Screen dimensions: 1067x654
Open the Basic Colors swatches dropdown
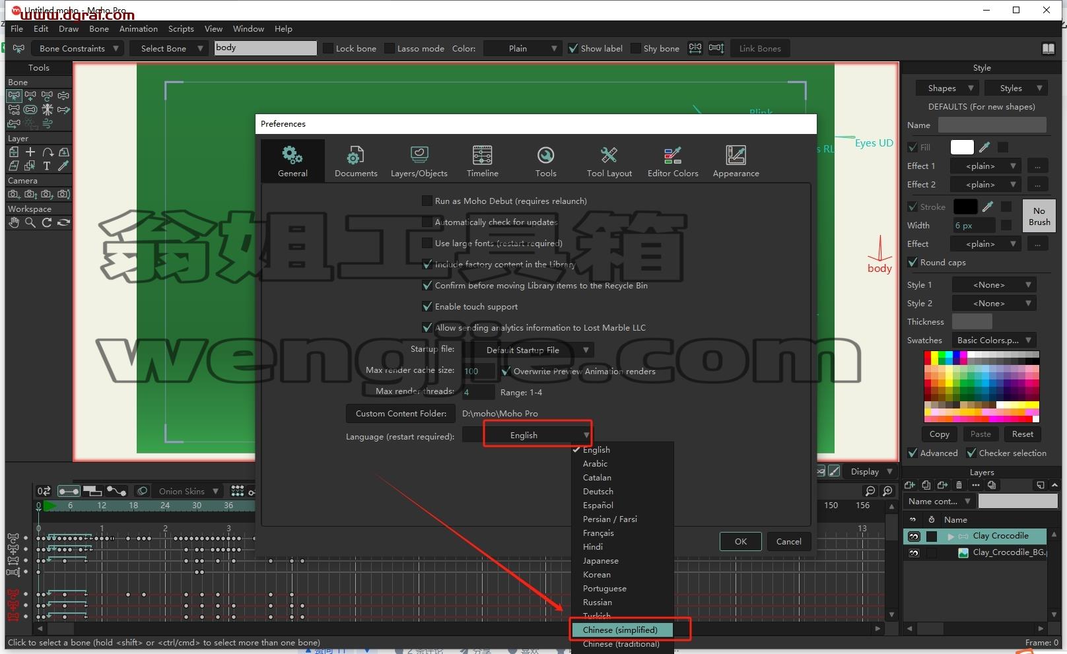994,340
